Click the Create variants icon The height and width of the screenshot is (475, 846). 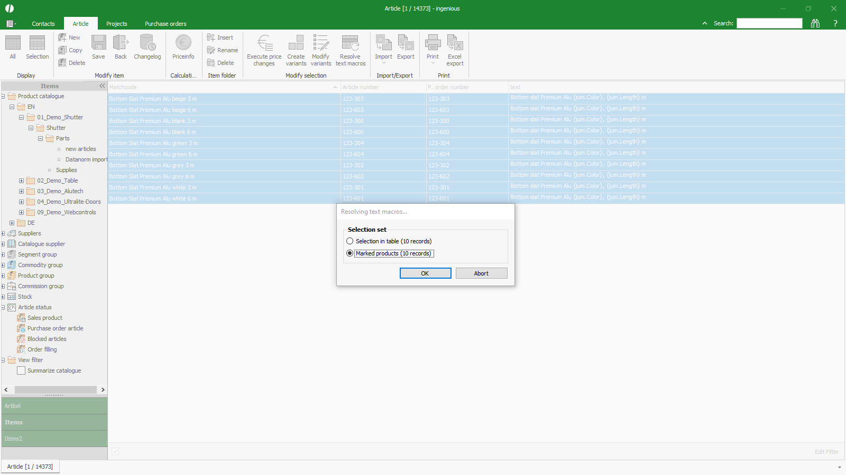(296, 43)
